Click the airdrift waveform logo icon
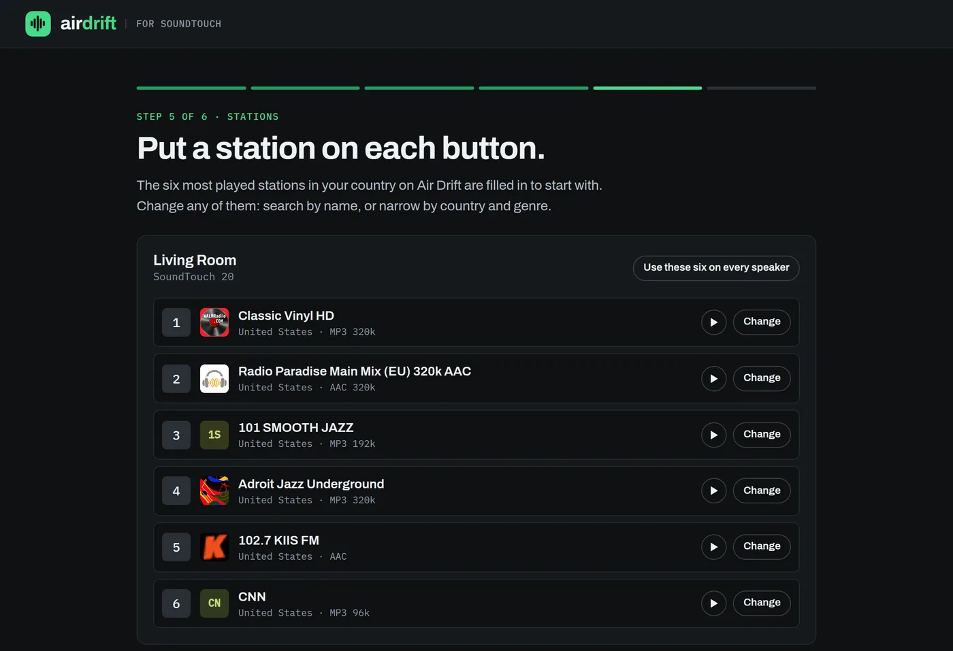This screenshot has height=651, width=953. [x=38, y=24]
